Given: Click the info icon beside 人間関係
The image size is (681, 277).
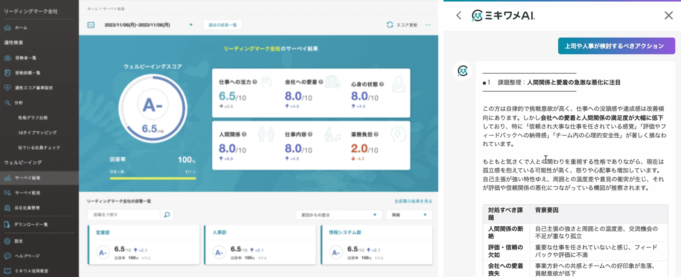Looking at the screenshot, I should [244, 134].
